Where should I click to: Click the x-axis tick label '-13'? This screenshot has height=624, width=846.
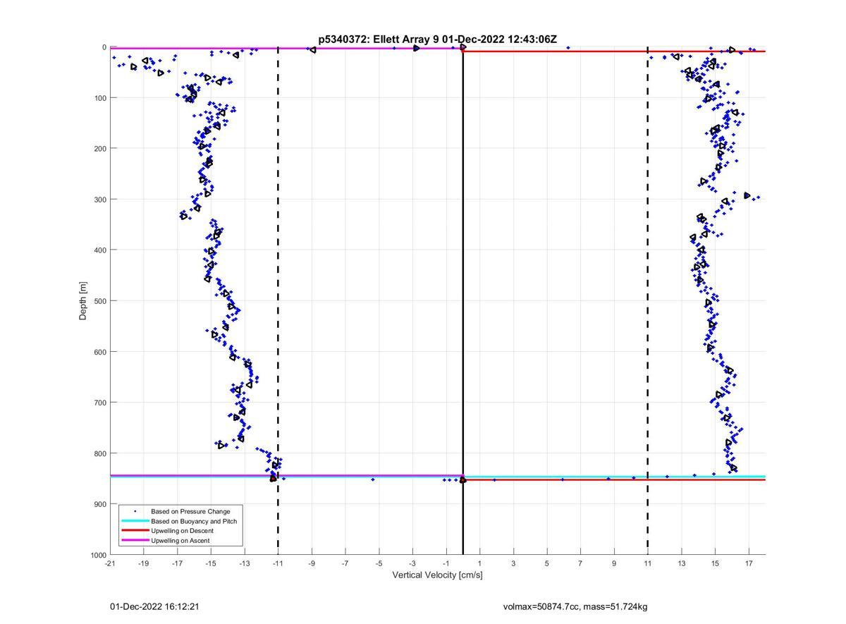pos(244,563)
